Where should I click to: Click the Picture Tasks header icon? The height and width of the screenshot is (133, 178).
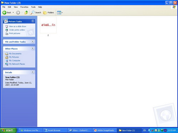click(6, 21)
